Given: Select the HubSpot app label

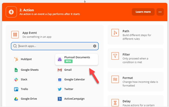Looking at the screenshot, I should pyautogui.click(x=26, y=59).
